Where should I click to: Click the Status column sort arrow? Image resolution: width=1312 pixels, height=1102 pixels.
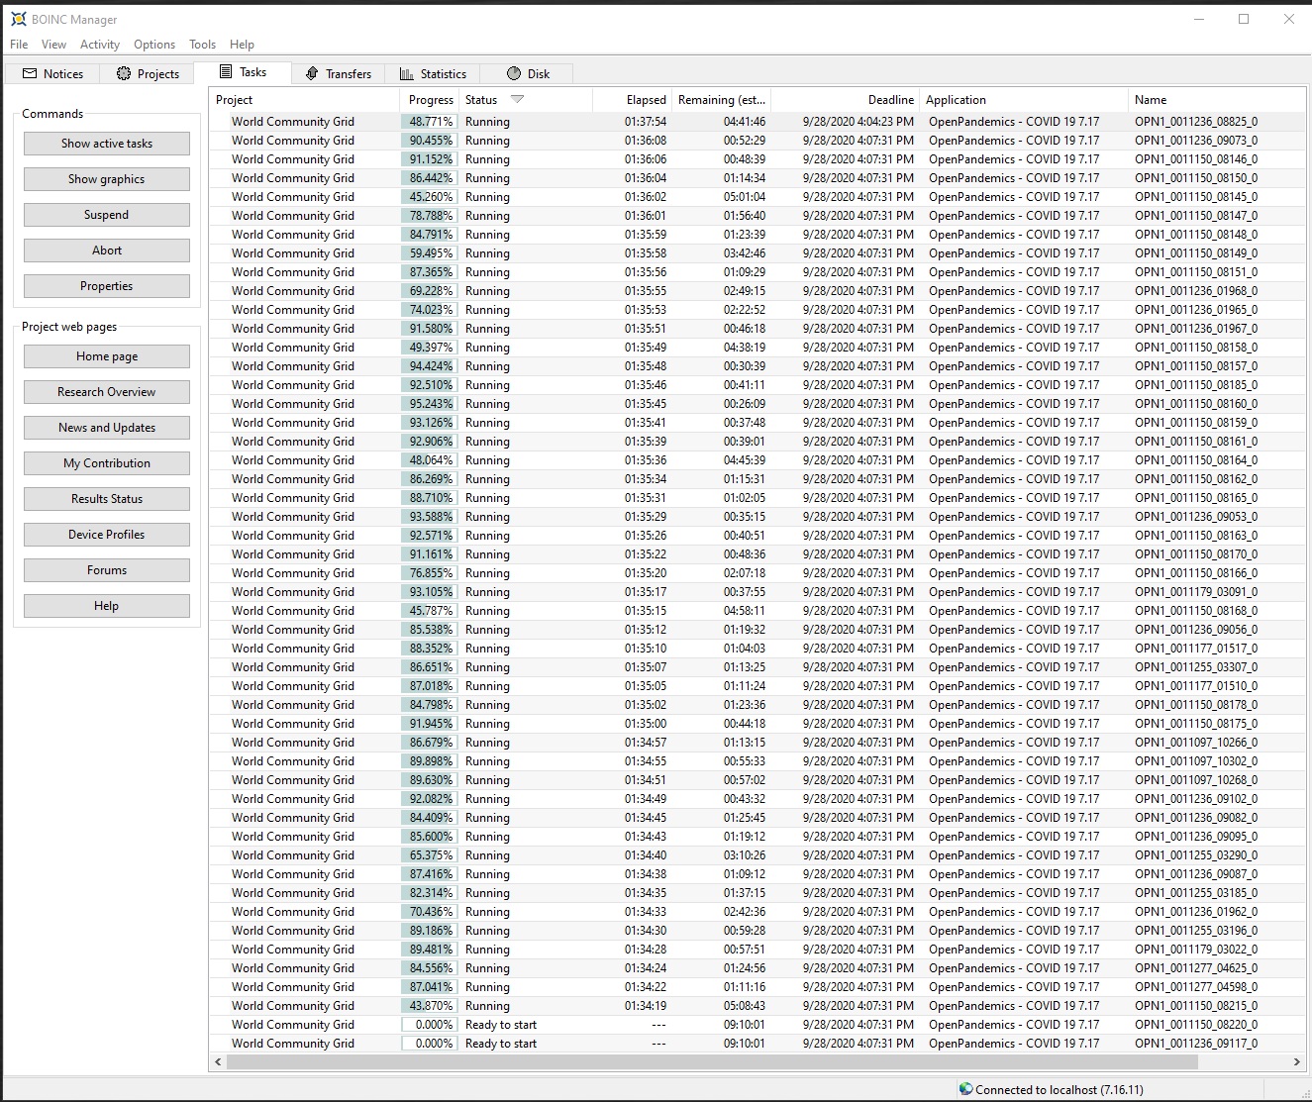click(x=517, y=99)
